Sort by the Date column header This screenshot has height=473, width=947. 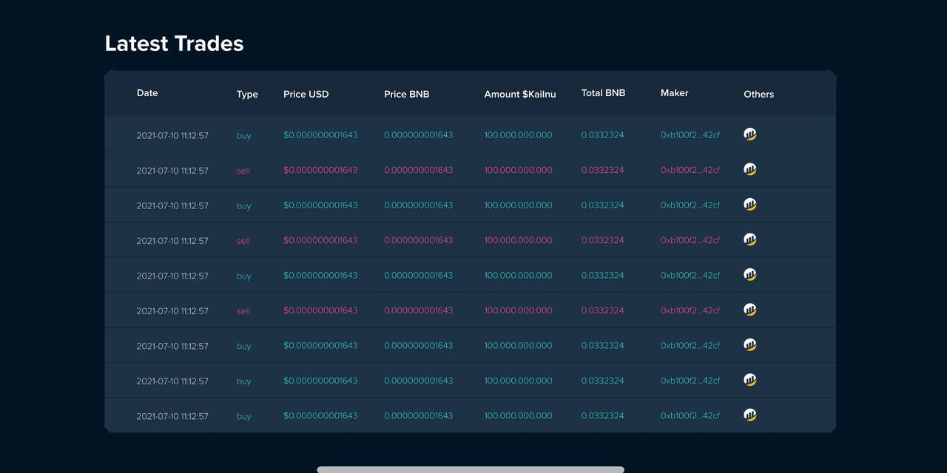coord(147,93)
